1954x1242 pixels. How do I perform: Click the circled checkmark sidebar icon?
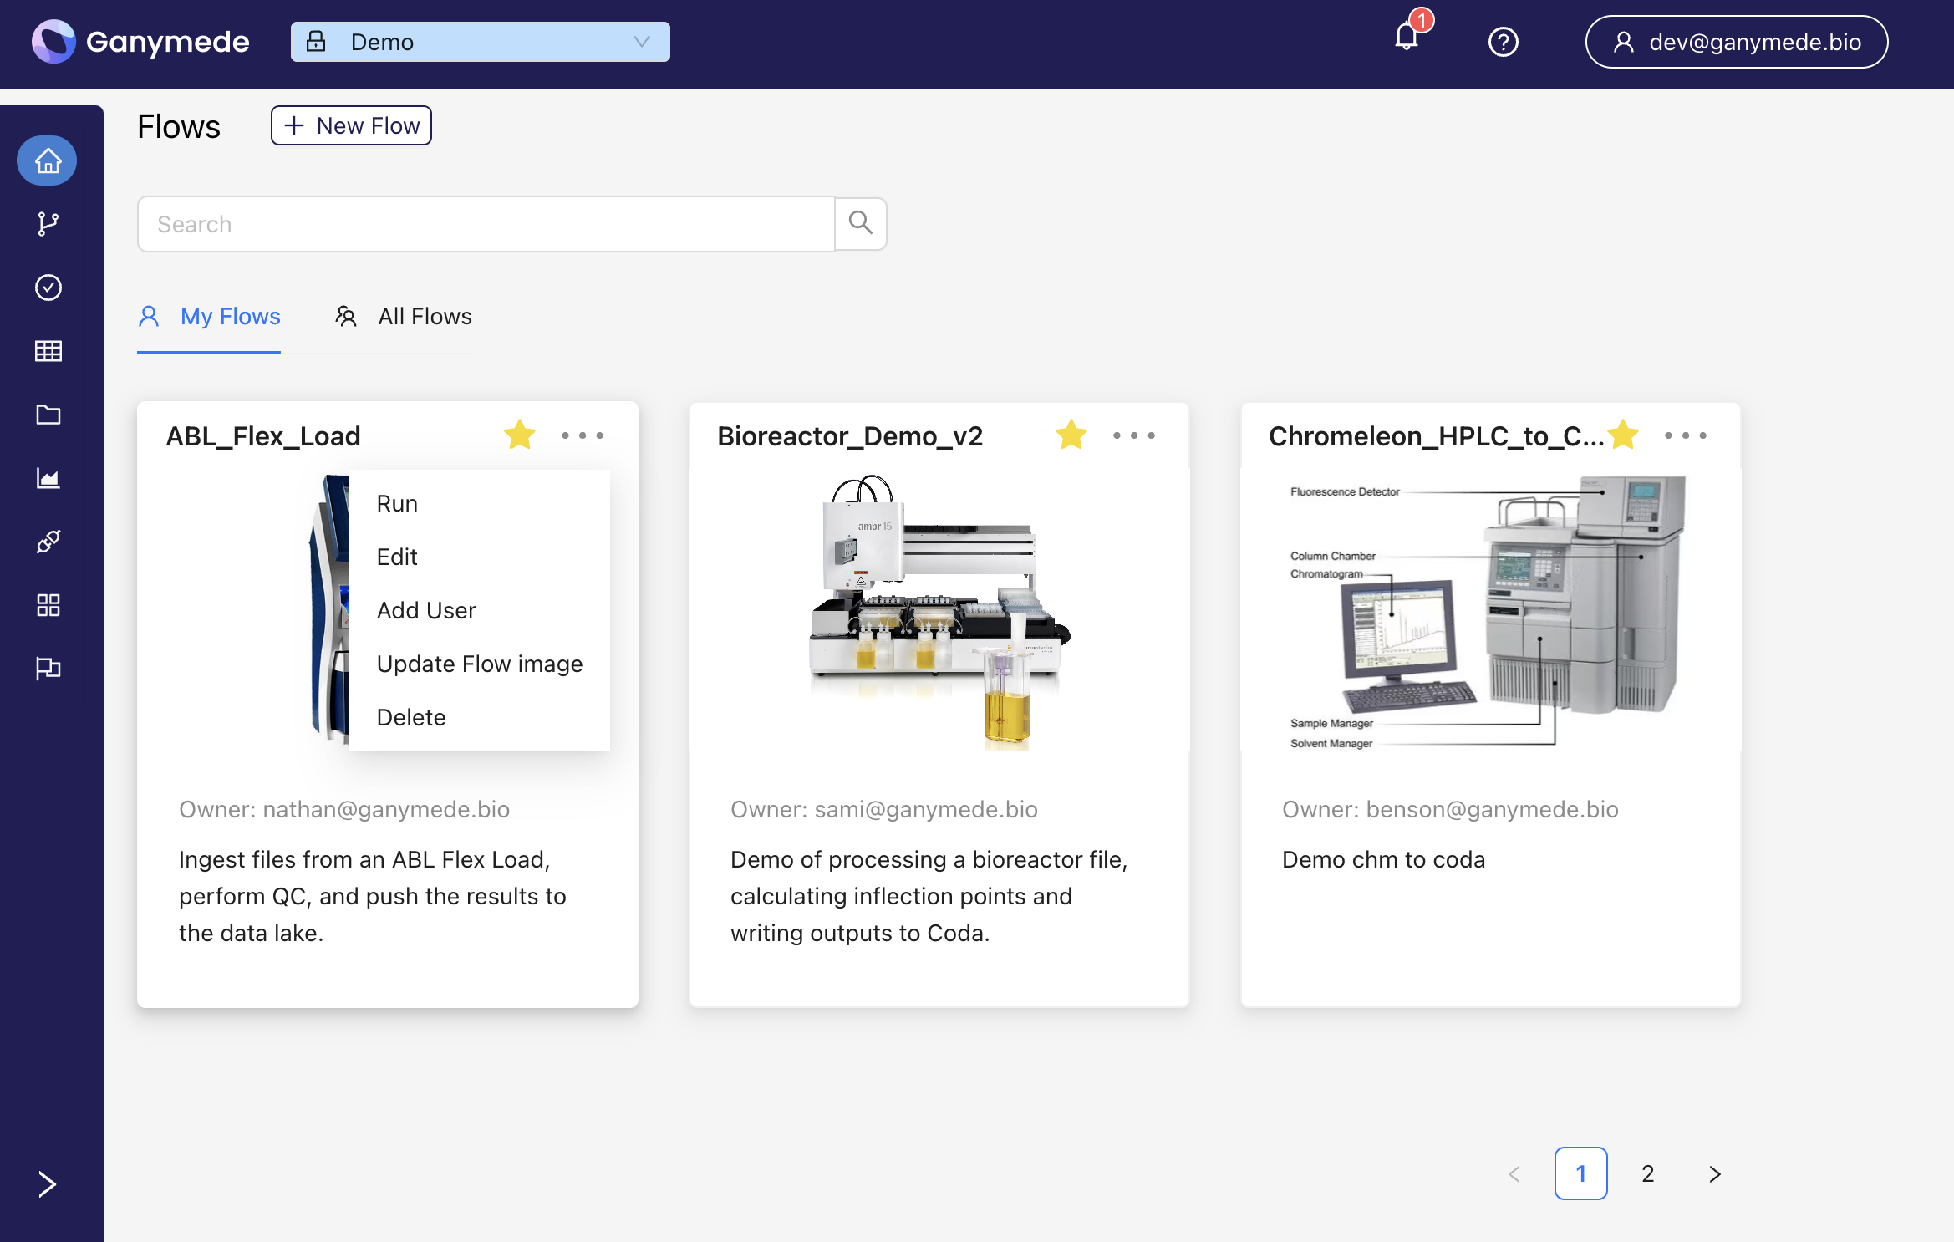pyautogui.click(x=48, y=288)
